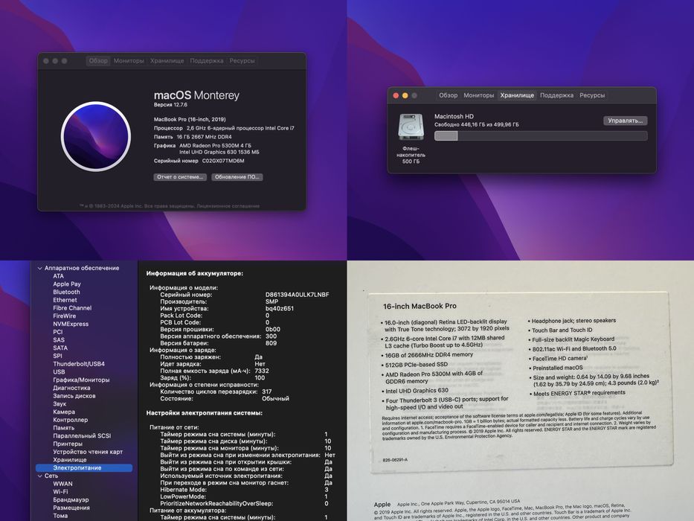Select SAS in the sidebar
Image resolution: width=694 pixels, height=521 pixels.
click(59, 340)
